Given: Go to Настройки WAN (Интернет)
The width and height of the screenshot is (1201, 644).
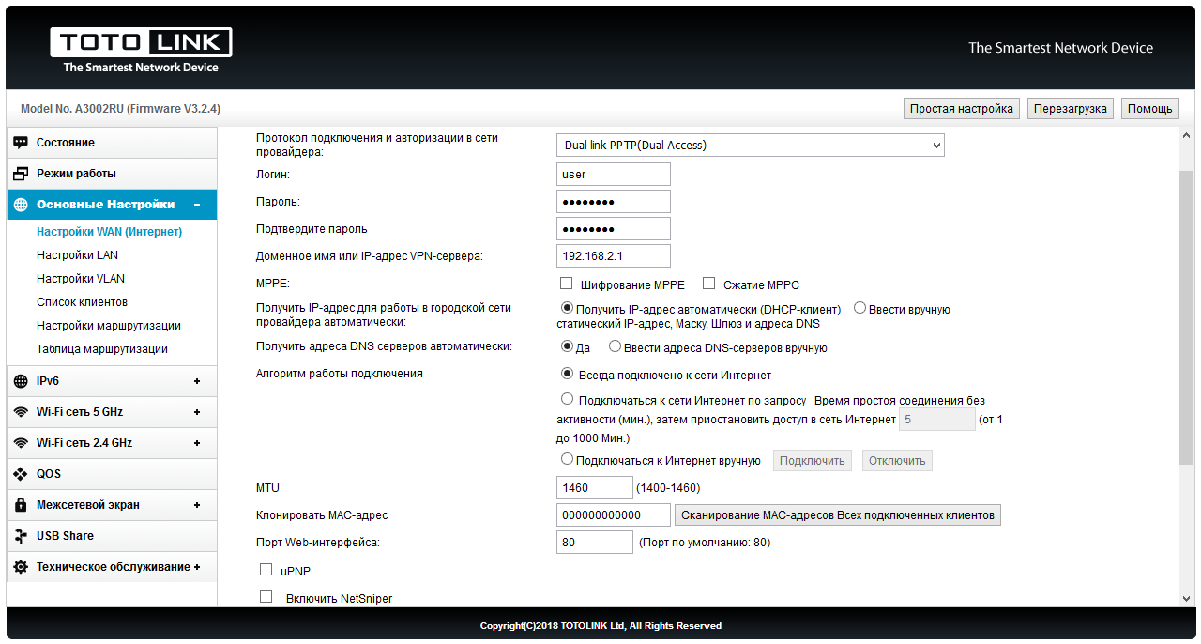Looking at the screenshot, I should [109, 232].
